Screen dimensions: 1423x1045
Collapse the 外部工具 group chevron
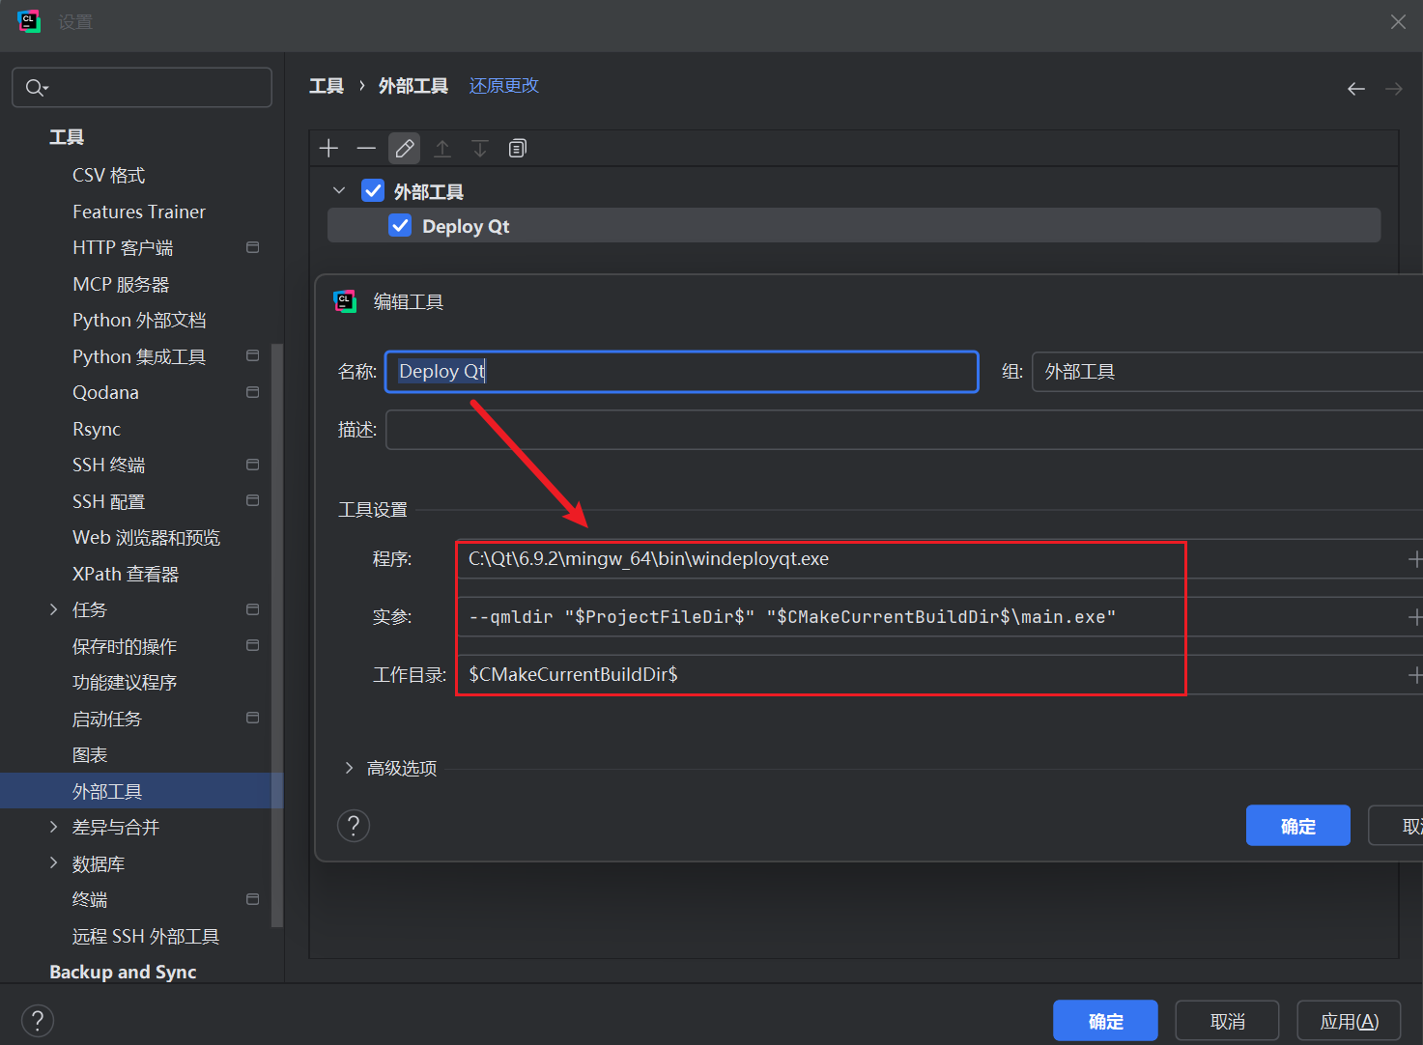click(x=339, y=190)
